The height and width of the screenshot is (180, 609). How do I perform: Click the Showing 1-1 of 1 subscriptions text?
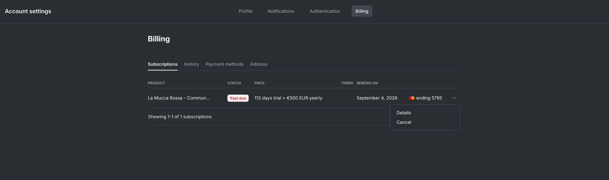pos(180,117)
